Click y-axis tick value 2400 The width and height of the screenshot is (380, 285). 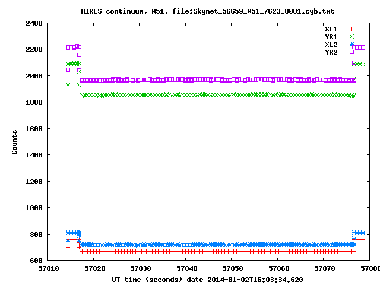[x=34, y=23]
